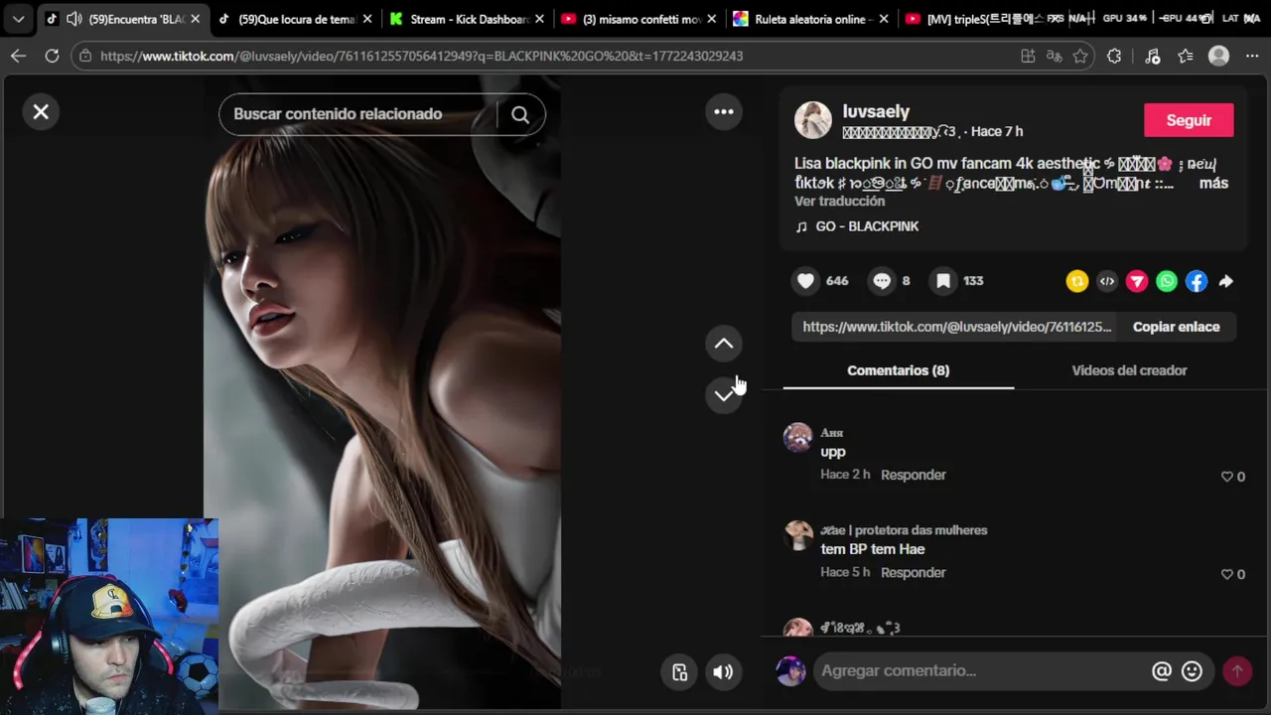Open the browser extensions puzzle icon
Viewport: 1271px width, 715px height.
coord(1114,56)
